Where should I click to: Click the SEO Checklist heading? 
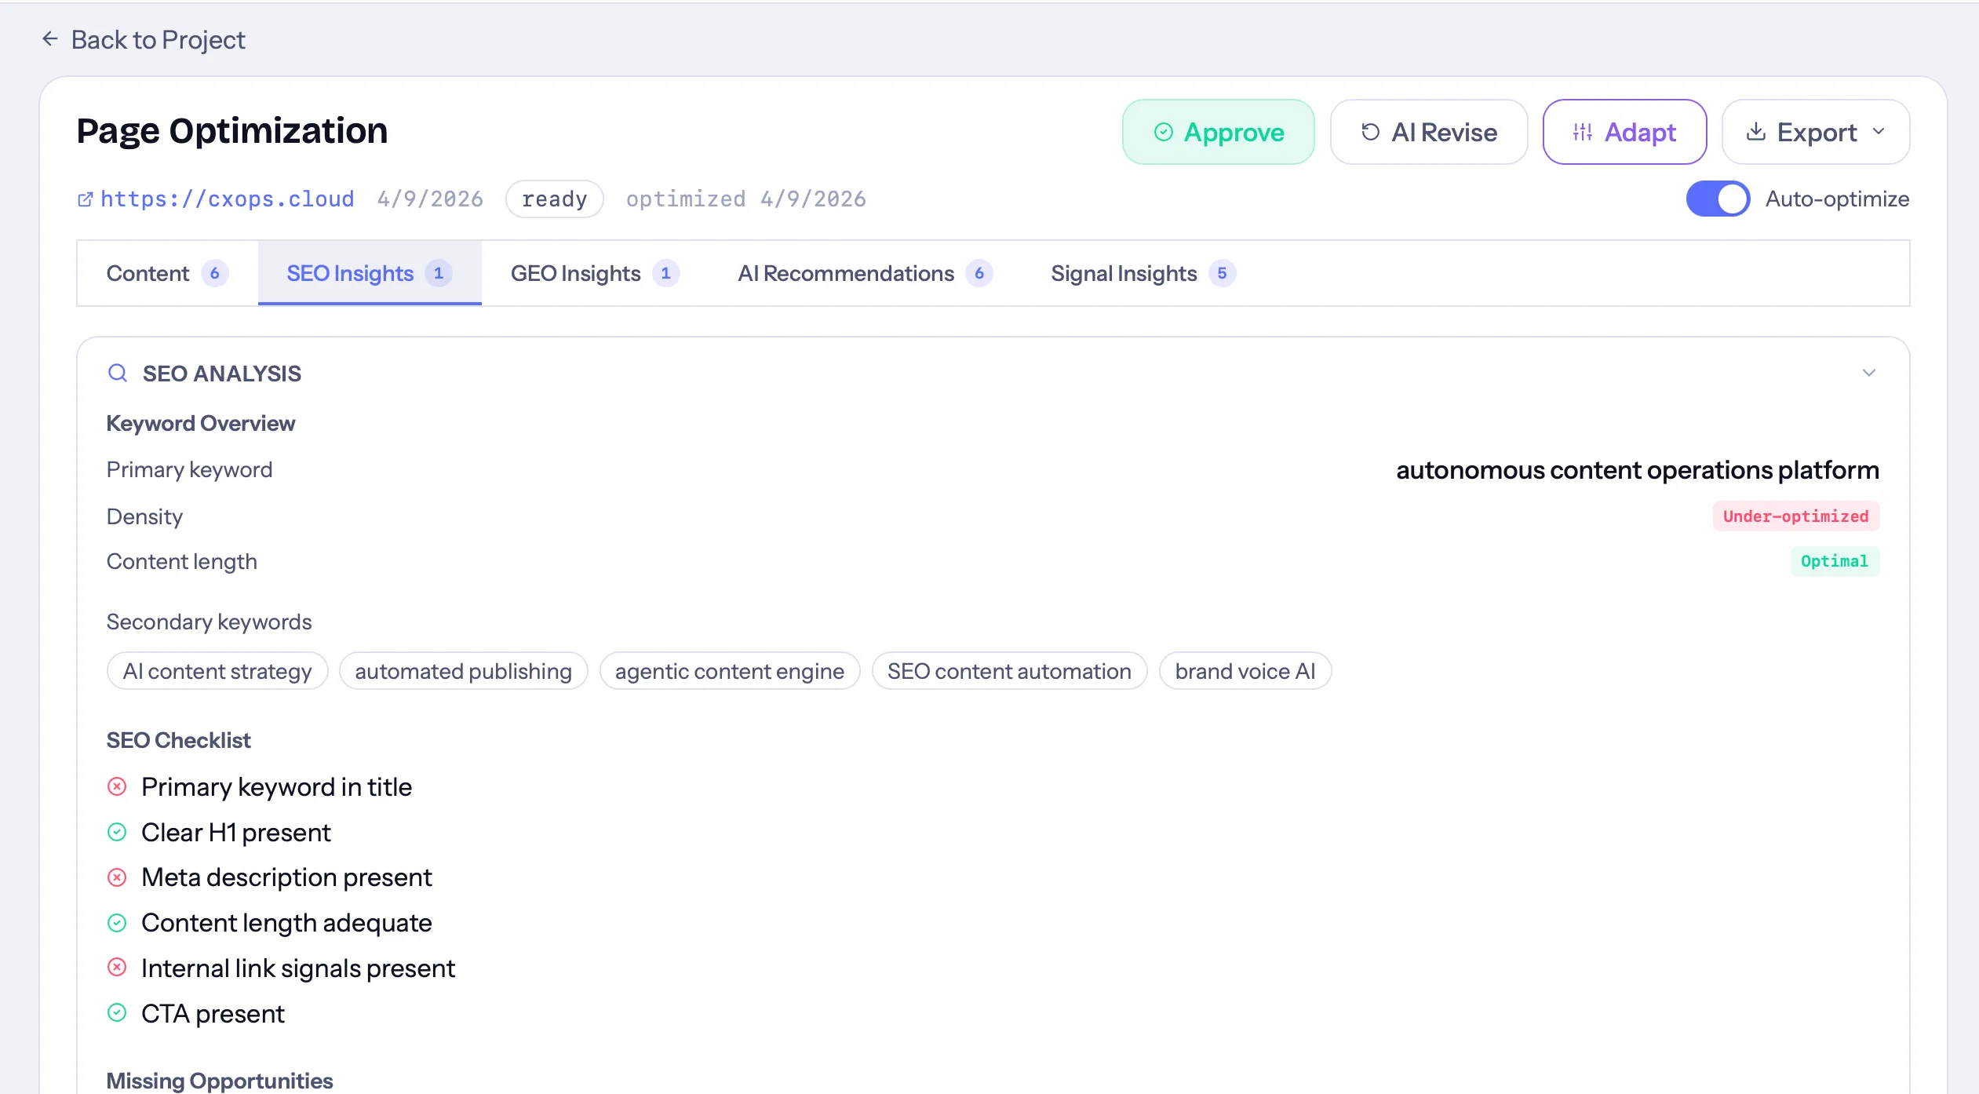click(179, 740)
